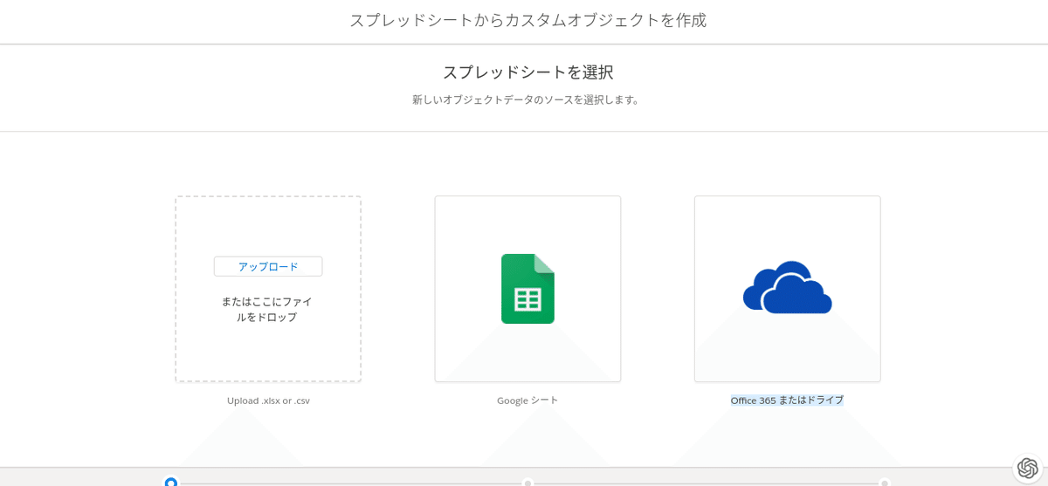
Task: Choose the blue OneDrive cloud icon
Action: [787, 287]
